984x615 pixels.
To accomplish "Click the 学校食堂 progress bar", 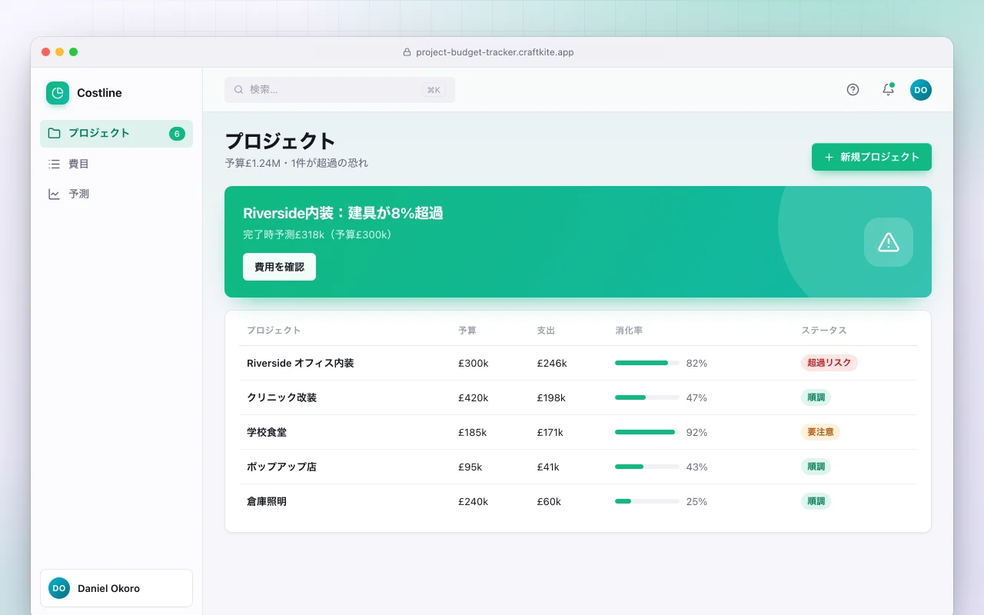I will point(647,432).
